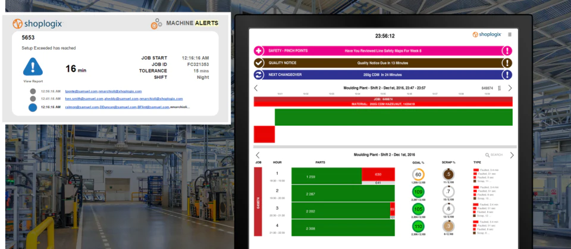
Task: Open the DDuncan@samuel.com email link
Action: (118, 107)
